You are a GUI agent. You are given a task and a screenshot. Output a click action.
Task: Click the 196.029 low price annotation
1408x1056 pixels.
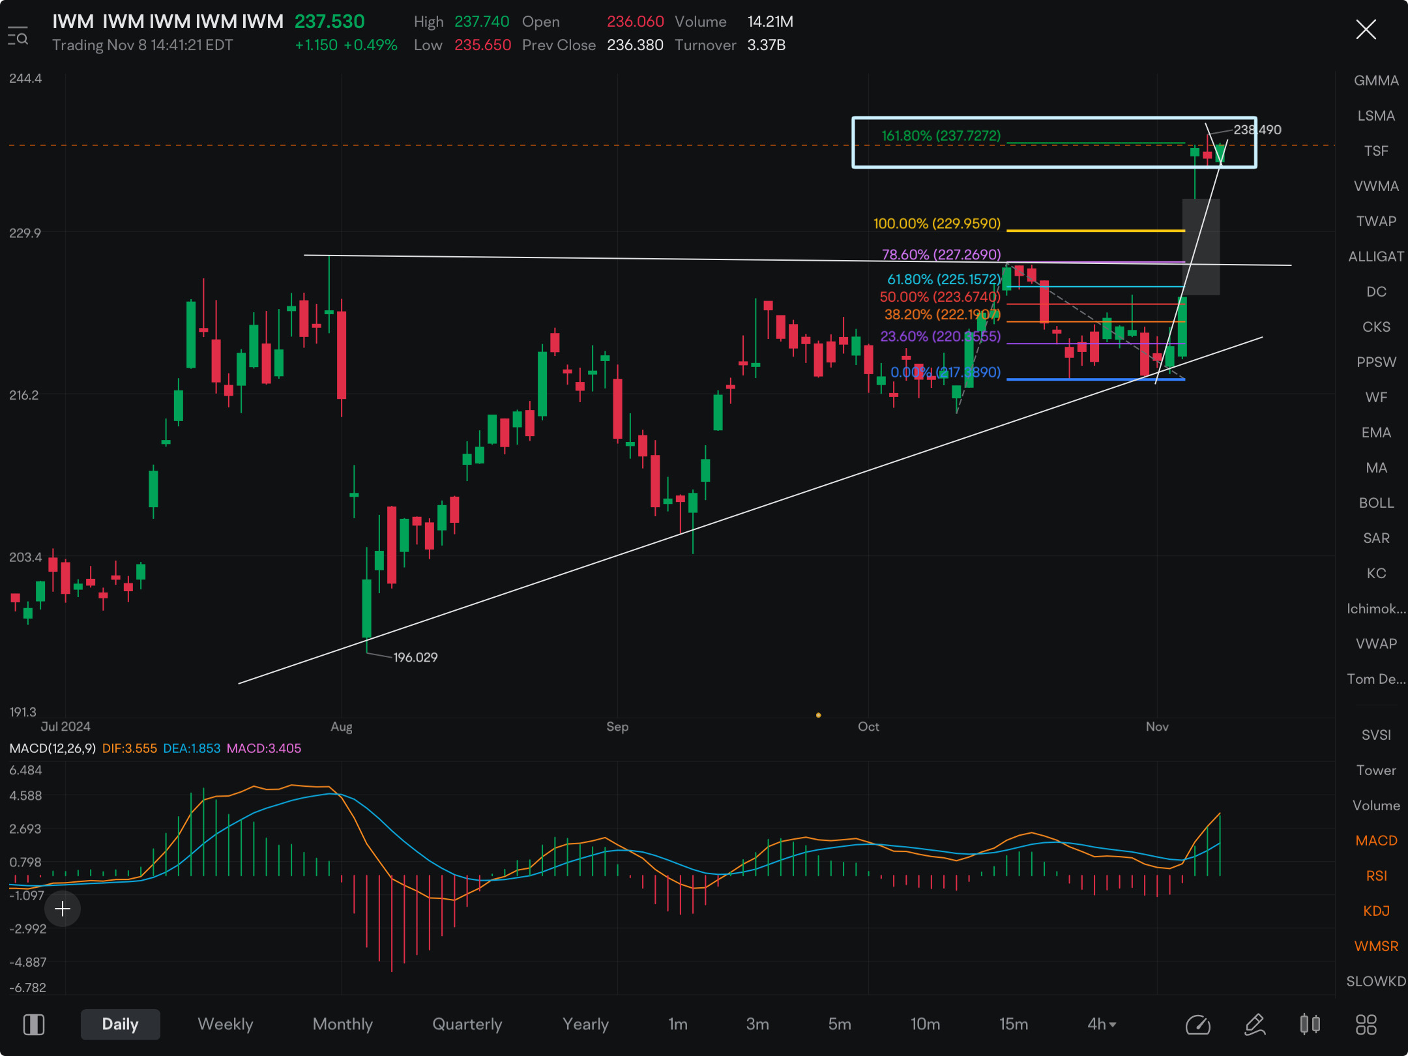415,658
